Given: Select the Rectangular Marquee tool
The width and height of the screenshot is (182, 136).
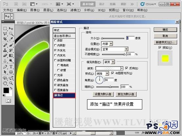Looking at the screenshot, I should click(5, 29).
